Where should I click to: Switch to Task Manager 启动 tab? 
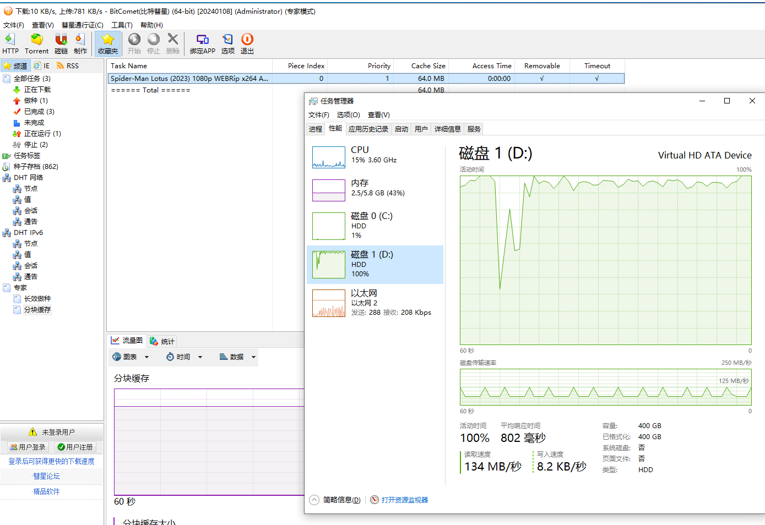[x=402, y=129]
